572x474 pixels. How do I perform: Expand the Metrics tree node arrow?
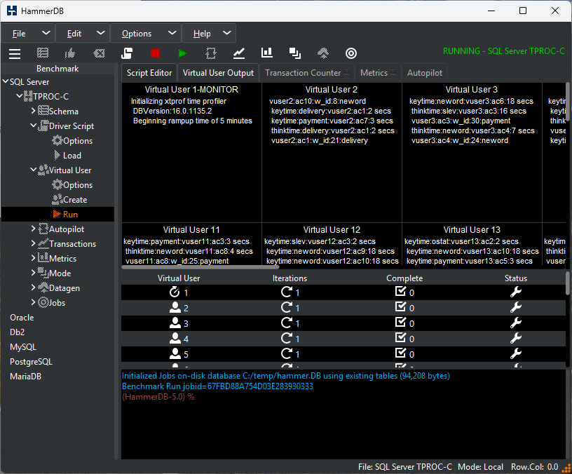(x=33, y=258)
